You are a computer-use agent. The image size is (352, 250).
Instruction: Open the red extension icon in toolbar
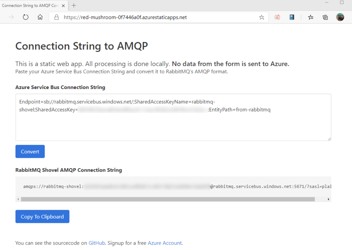pos(277,17)
